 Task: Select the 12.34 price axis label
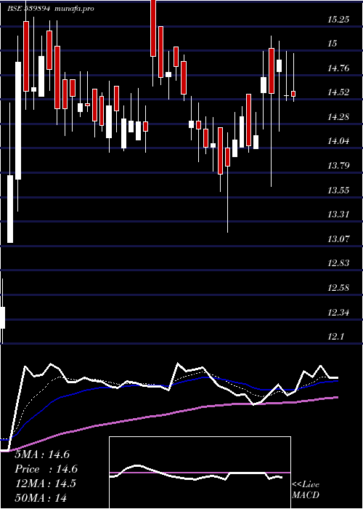click(x=338, y=313)
